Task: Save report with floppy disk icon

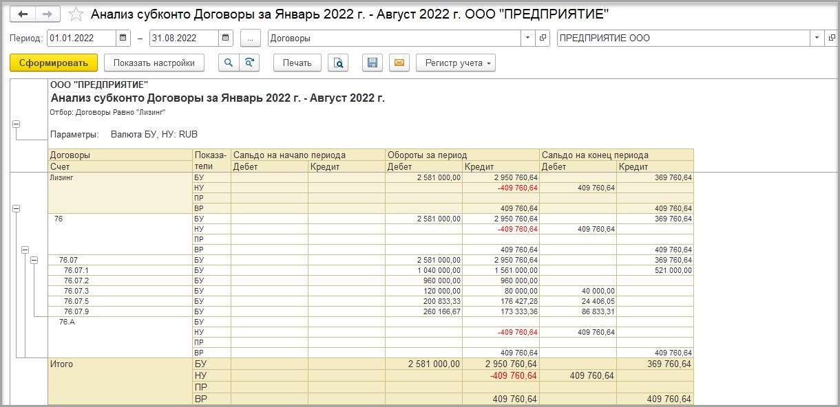Action: tap(372, 63)
